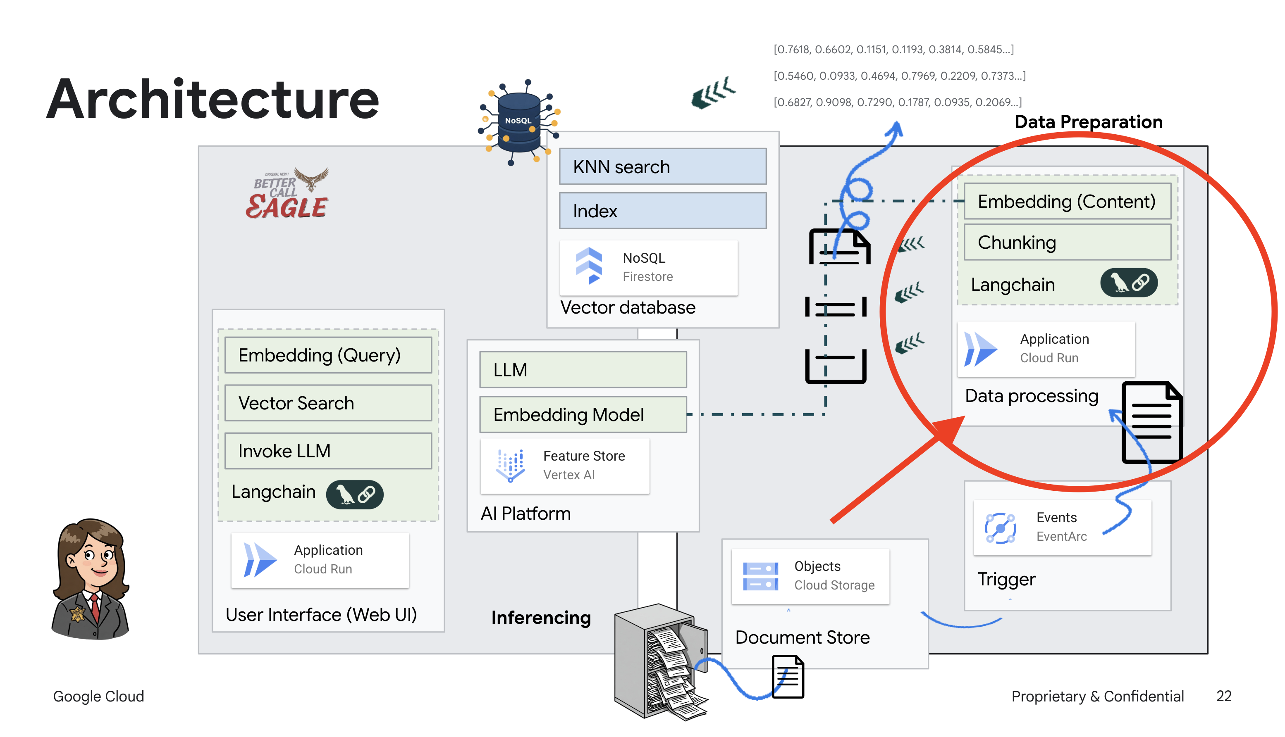Click the Invoke LLM block
This screenshot has height=737, width=1285.
[x=328, y=450]
